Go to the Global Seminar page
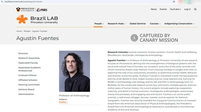Image resolution: width=201 pixels, height=112 pixels. click(138, 24)
